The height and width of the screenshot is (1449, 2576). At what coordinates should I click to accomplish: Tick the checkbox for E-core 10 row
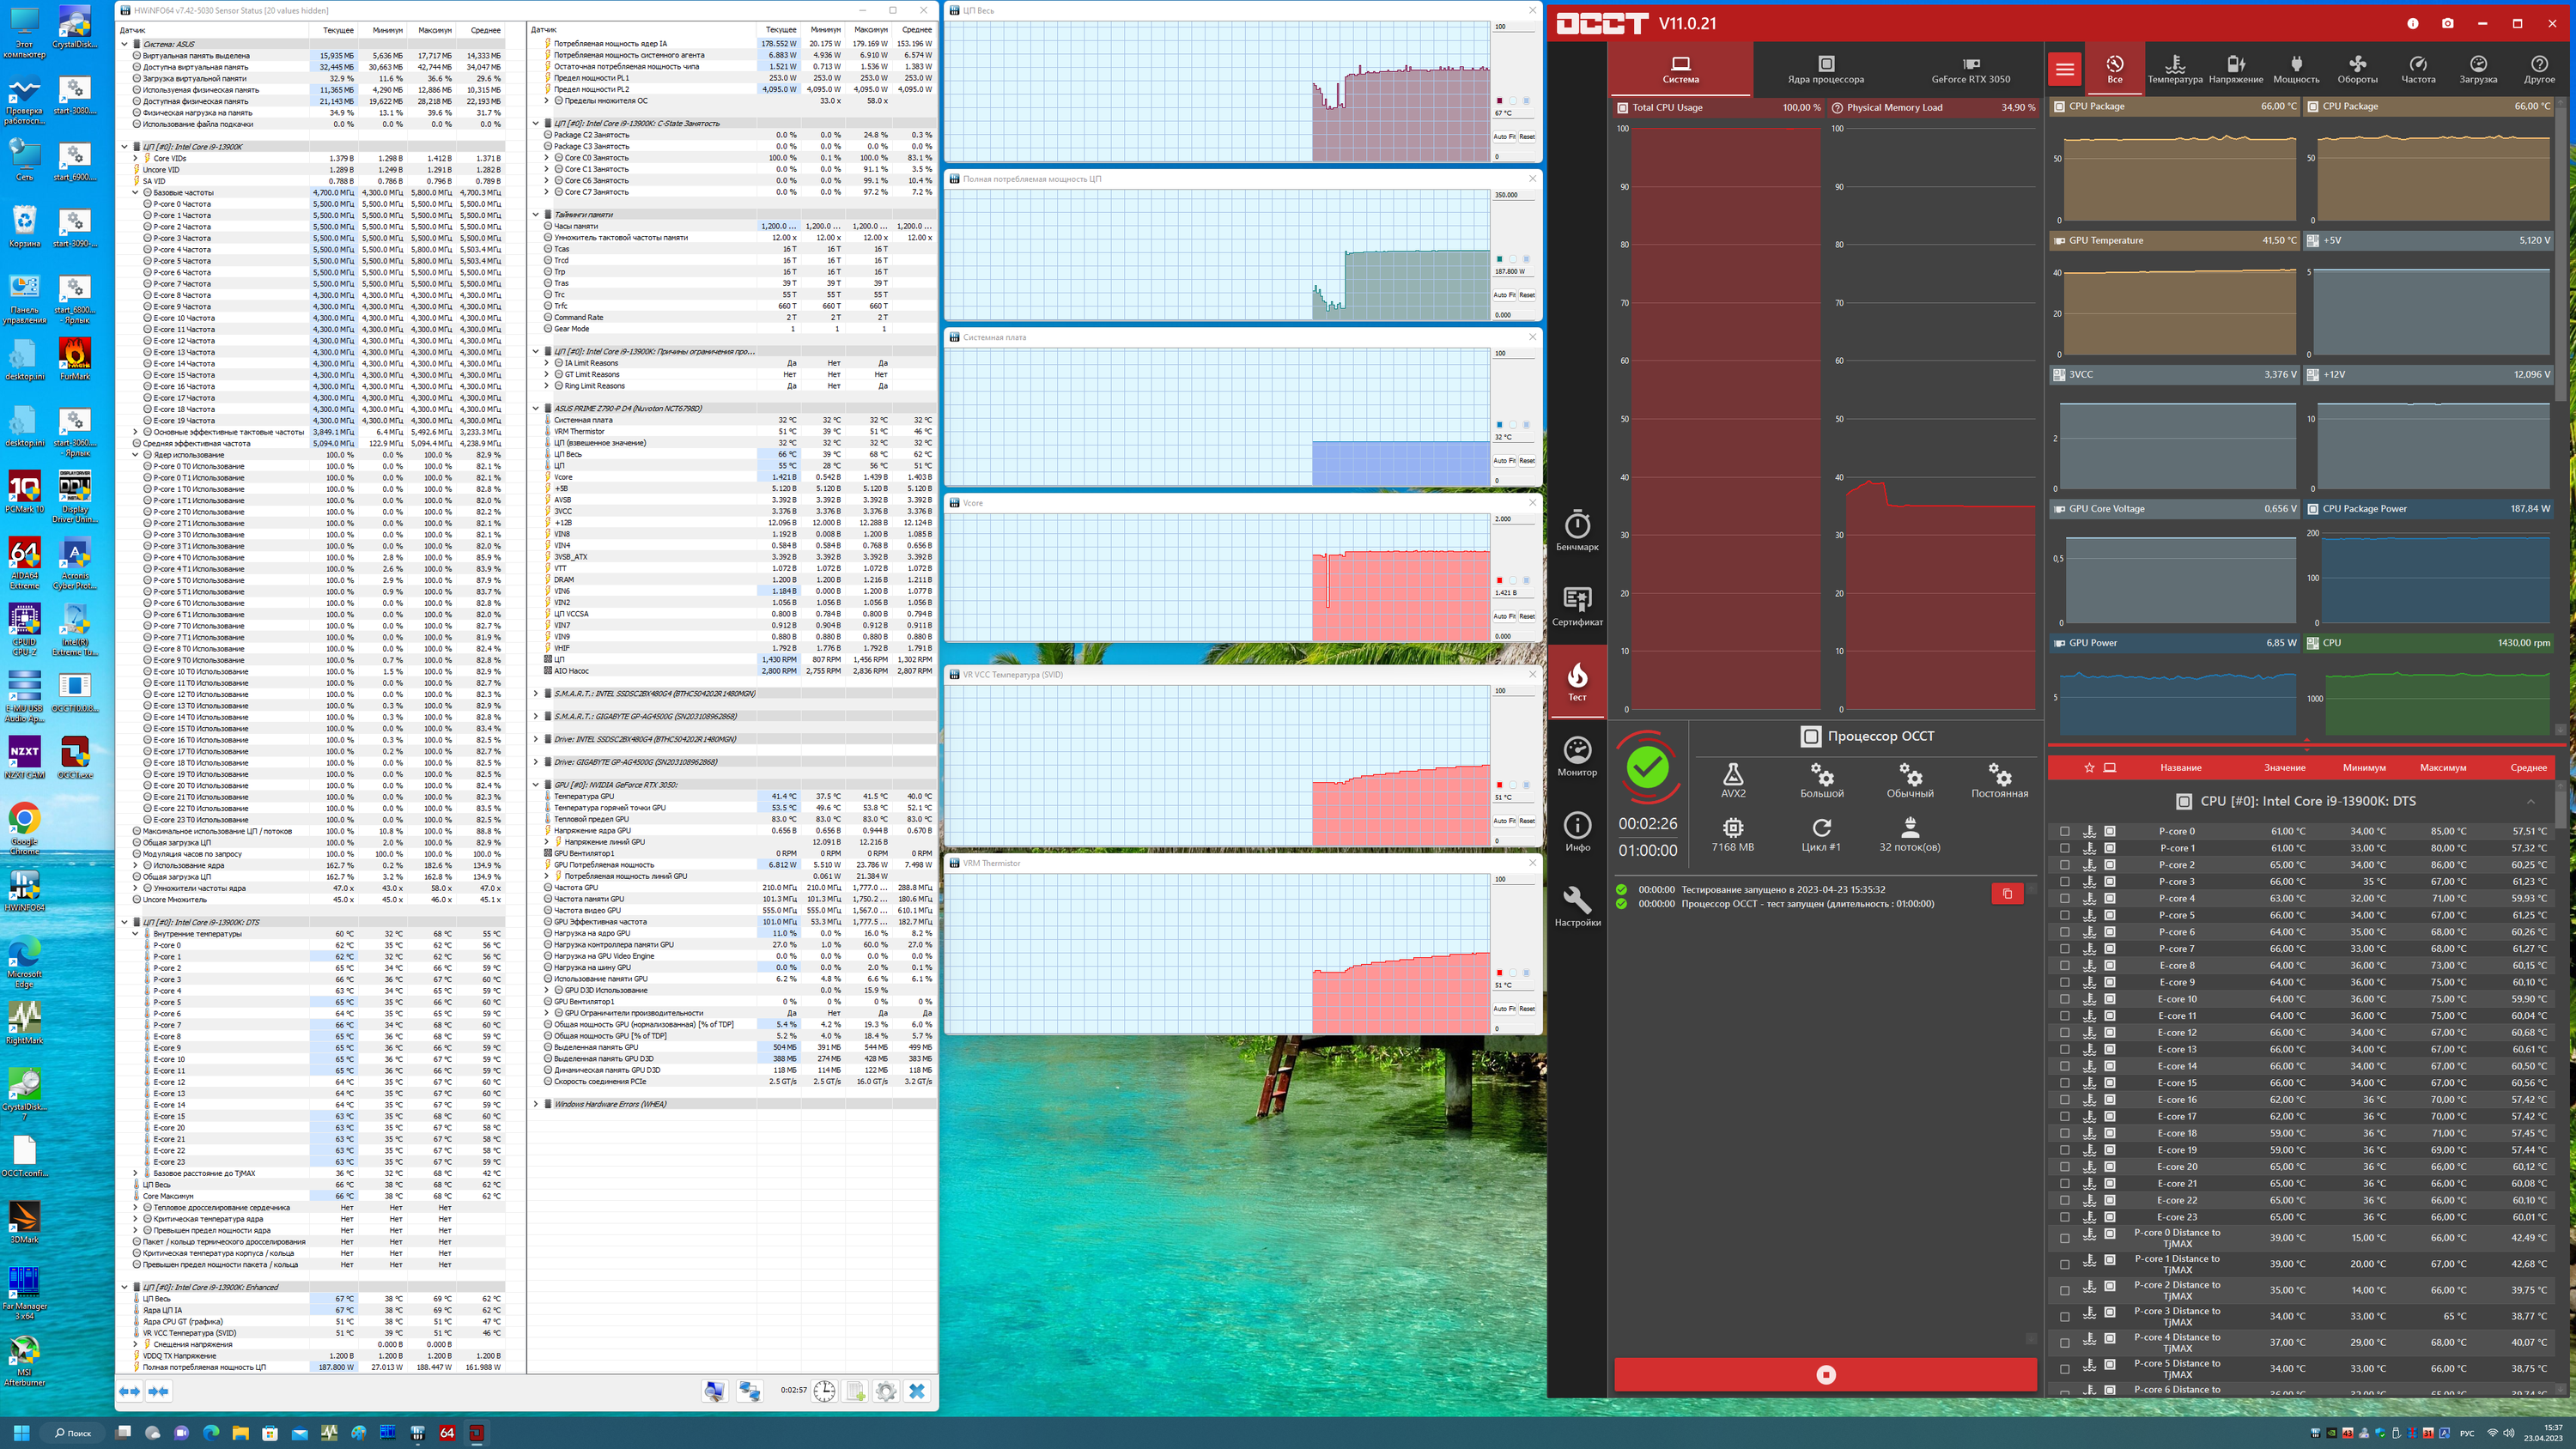[2064, 999]
